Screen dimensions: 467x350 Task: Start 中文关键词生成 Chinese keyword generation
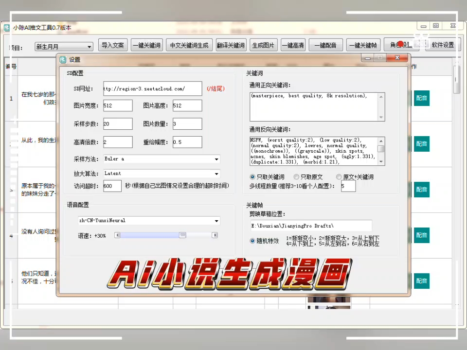click(x=189, y=45)
